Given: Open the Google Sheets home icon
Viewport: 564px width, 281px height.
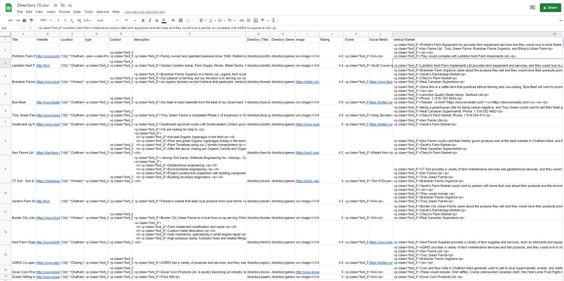Looking at the screenshot, I should [x=9, y=8].
